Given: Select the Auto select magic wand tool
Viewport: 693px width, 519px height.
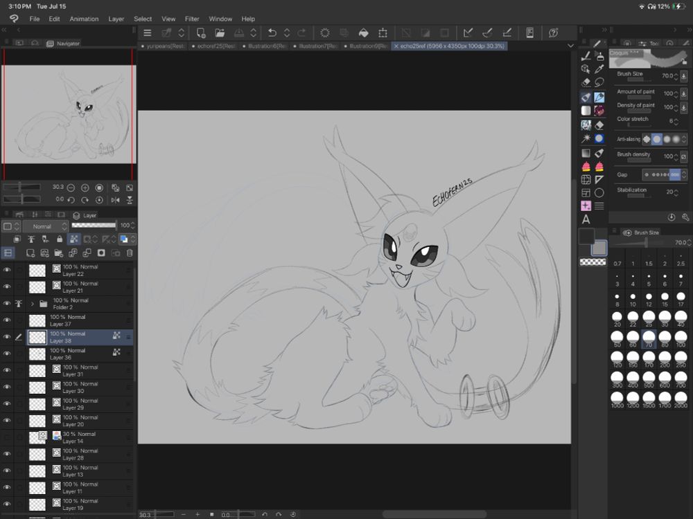Looking at the screenshot, I should pos(586,138).
